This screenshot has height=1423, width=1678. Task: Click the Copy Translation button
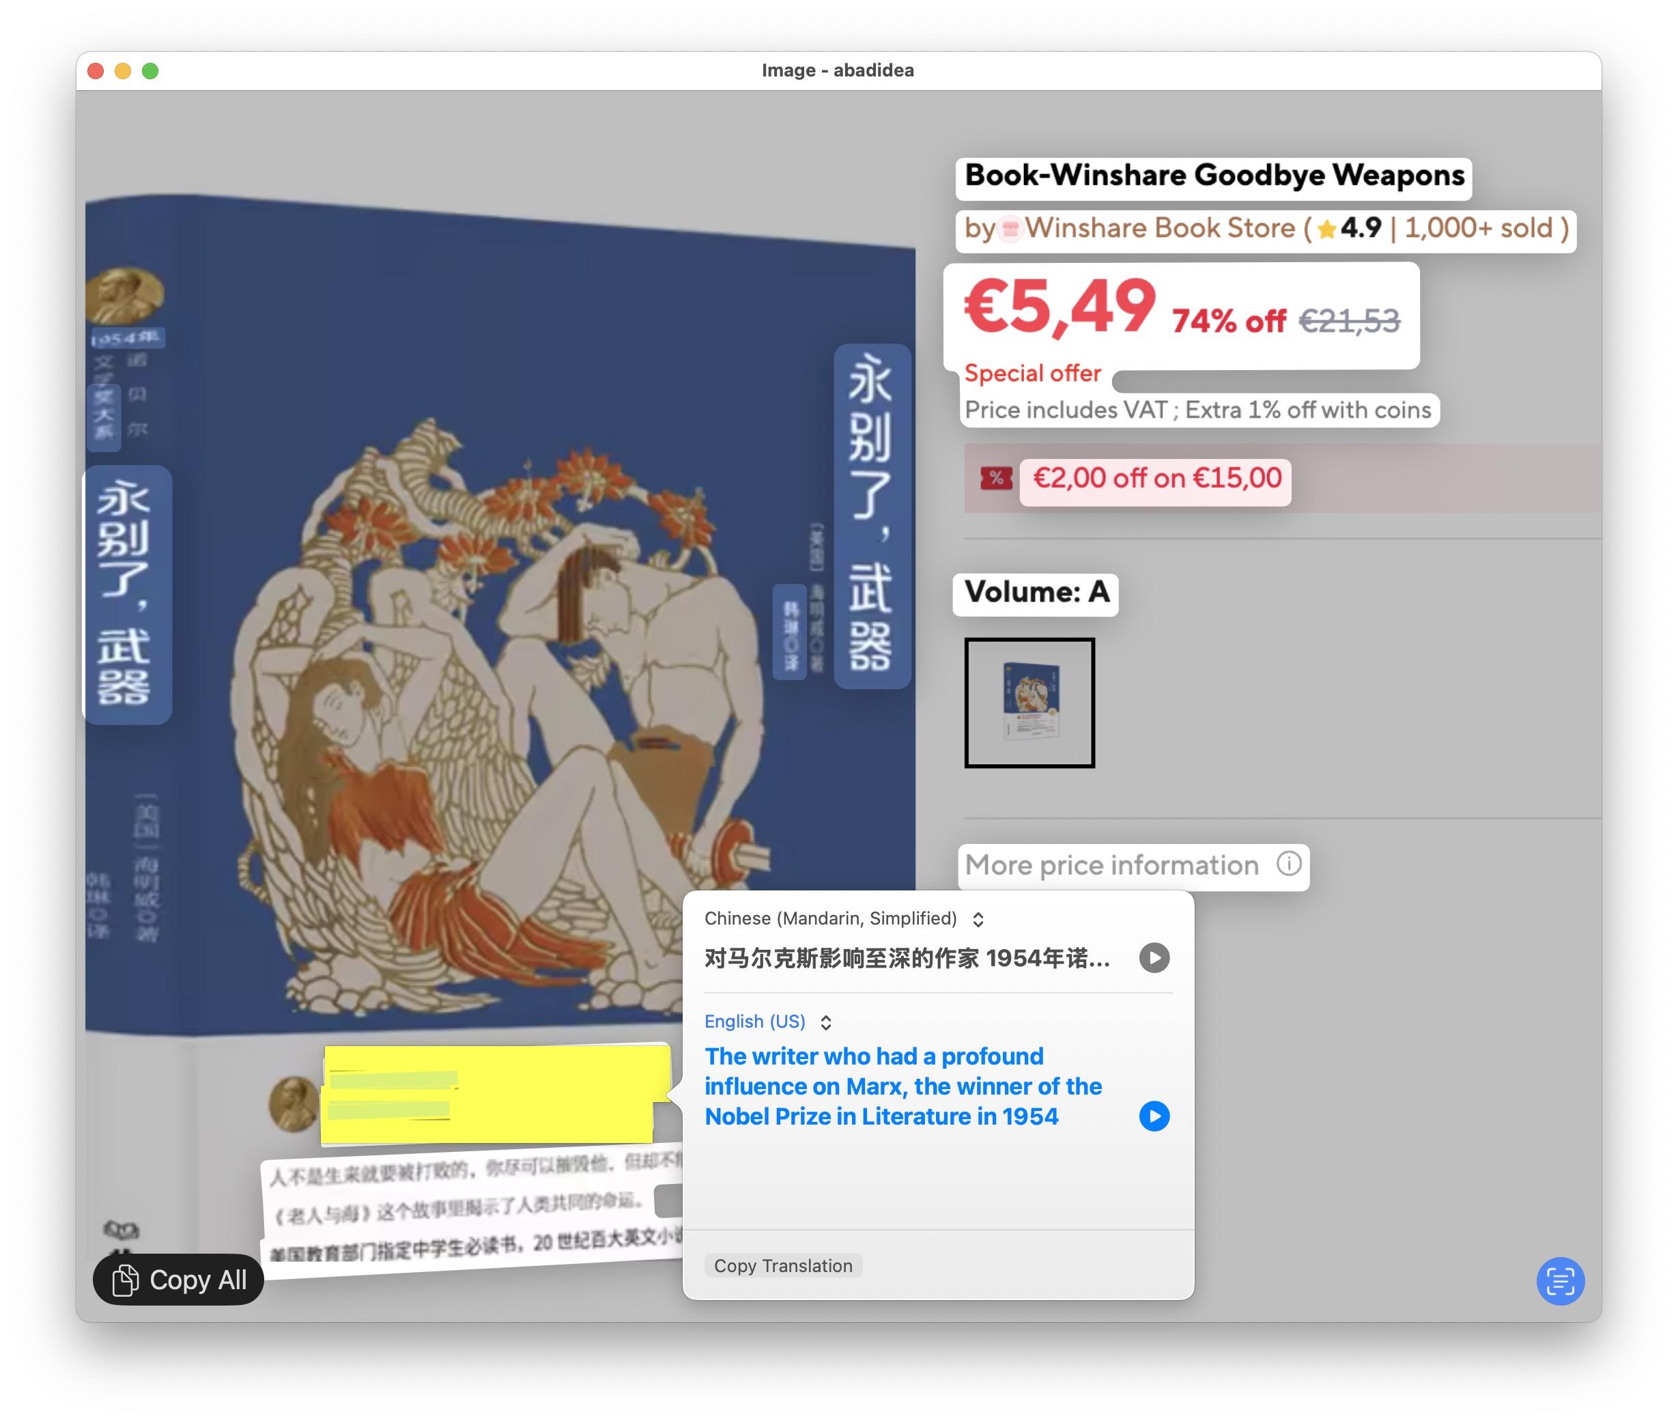tap(783, 1265)
